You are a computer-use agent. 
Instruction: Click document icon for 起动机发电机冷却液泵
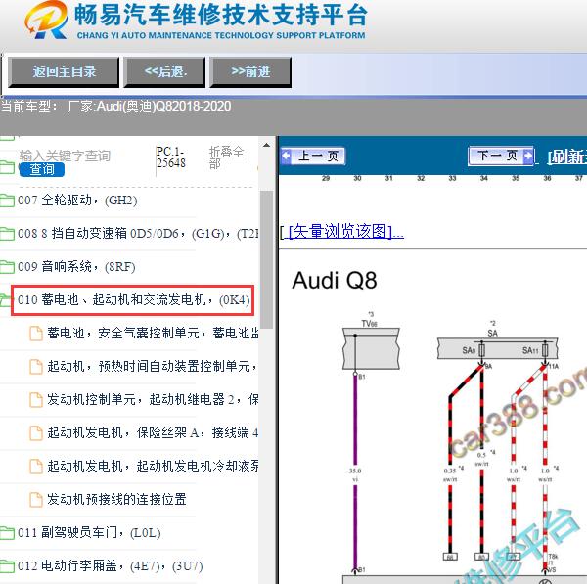[36, 467]
